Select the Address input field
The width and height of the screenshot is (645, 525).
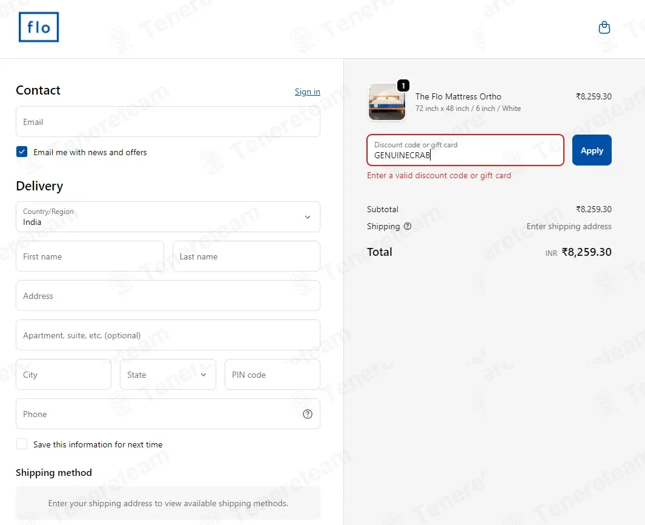point(168,296)
